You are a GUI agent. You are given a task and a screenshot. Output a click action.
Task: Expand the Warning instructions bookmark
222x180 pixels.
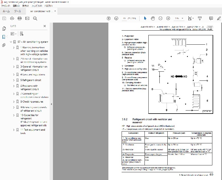14,48
